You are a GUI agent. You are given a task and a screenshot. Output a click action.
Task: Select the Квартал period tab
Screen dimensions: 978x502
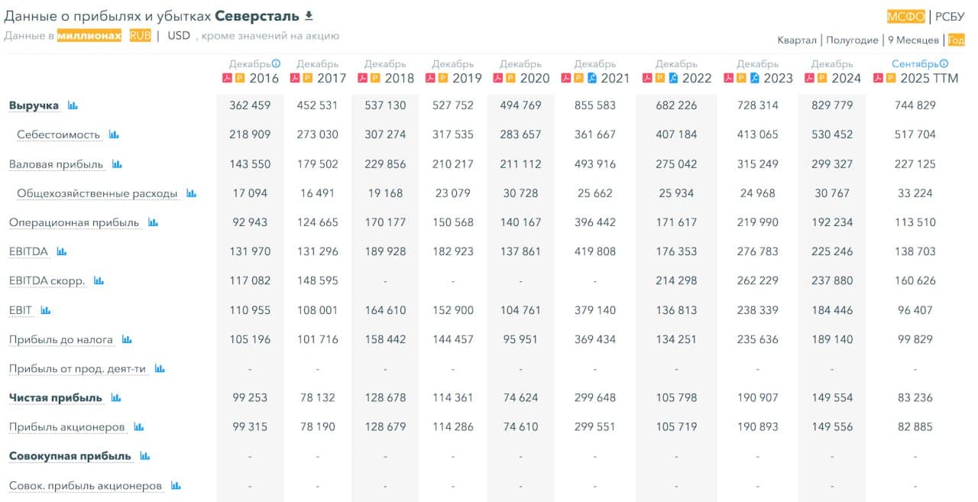pos(797,40)
